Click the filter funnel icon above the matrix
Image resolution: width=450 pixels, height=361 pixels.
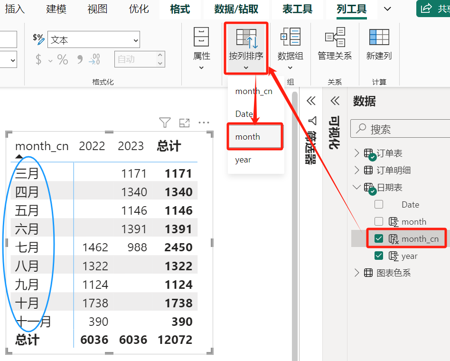[x=165, y=123]
